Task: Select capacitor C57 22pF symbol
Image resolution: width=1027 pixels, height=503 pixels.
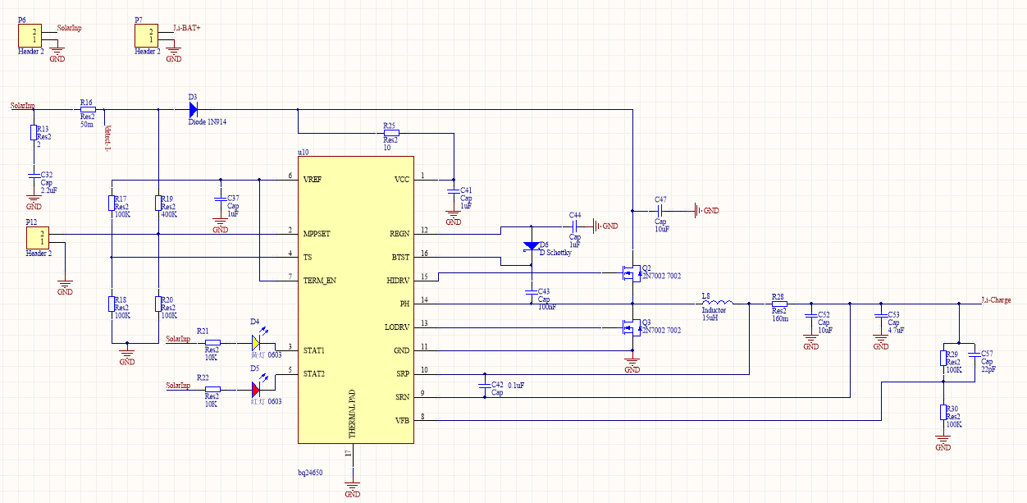Action: 973,354
